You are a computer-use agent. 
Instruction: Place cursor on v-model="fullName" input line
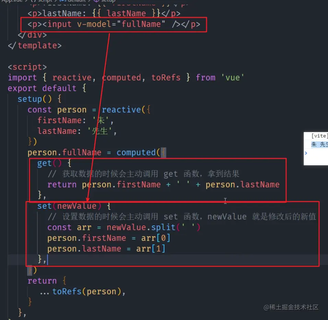coord(114,24)
